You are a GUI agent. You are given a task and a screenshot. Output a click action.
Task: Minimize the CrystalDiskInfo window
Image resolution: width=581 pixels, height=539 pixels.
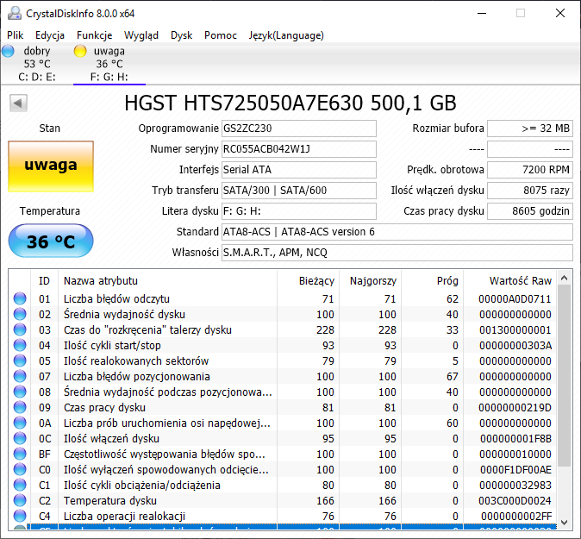(x=482, y=13)
